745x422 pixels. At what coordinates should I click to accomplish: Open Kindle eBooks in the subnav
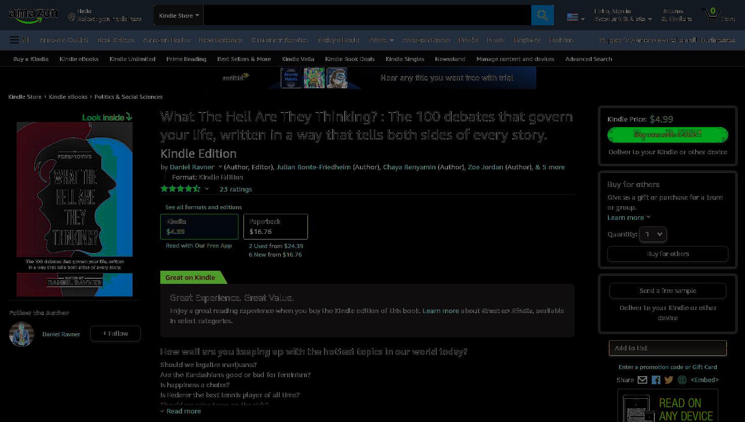click(79, 59)
